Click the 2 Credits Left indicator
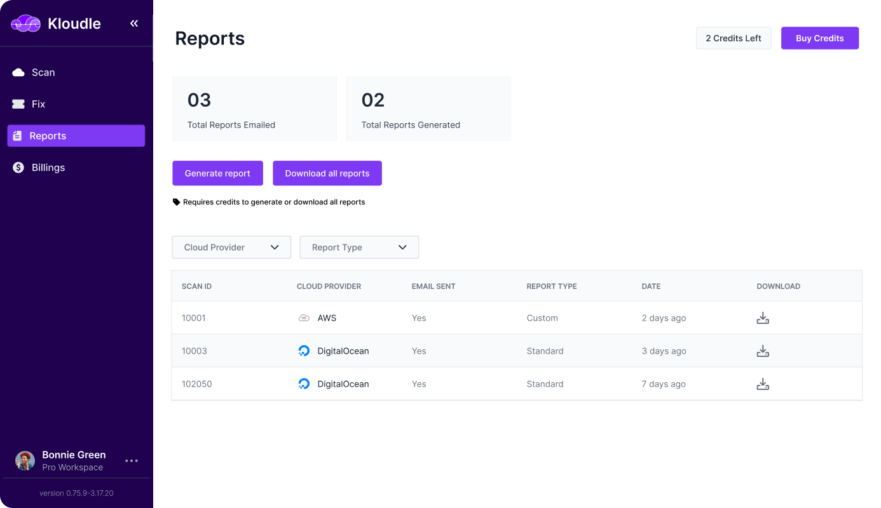The height and width of the screenshot is (508, 881). click(734, 38)
